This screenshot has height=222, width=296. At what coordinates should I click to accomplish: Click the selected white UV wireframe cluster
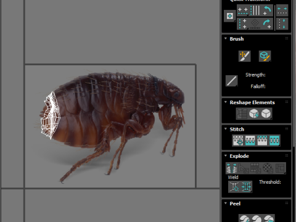[51, 115]
